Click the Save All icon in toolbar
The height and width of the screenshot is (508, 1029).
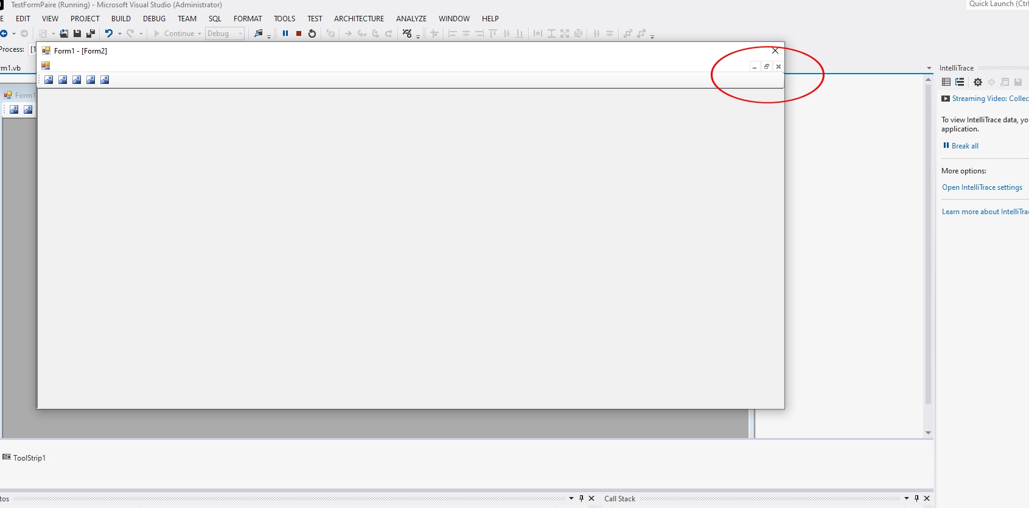click(x=91, y=33)
